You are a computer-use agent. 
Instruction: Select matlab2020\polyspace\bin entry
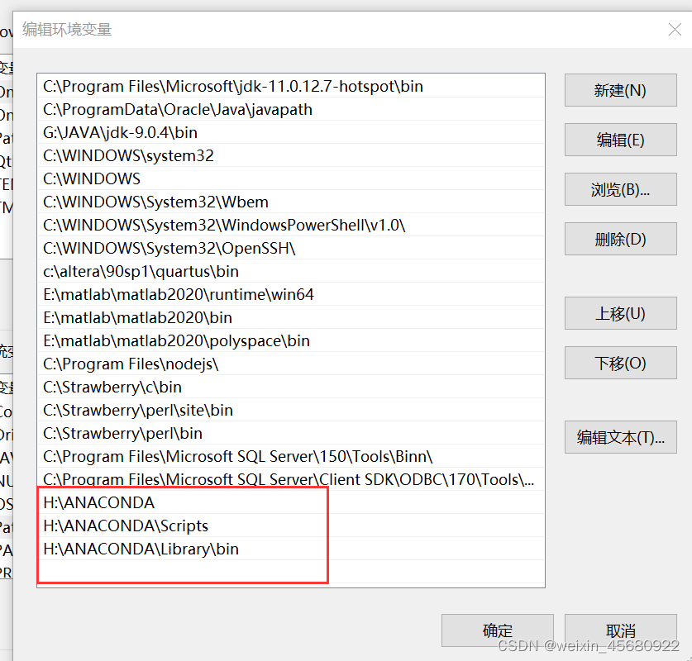pos(291,341)
